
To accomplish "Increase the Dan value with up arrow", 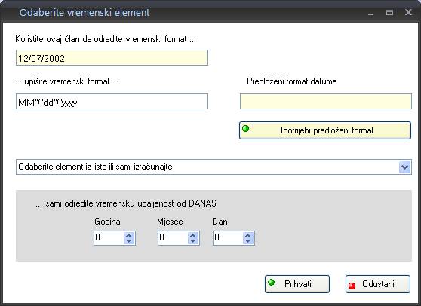I will point(248,235).
